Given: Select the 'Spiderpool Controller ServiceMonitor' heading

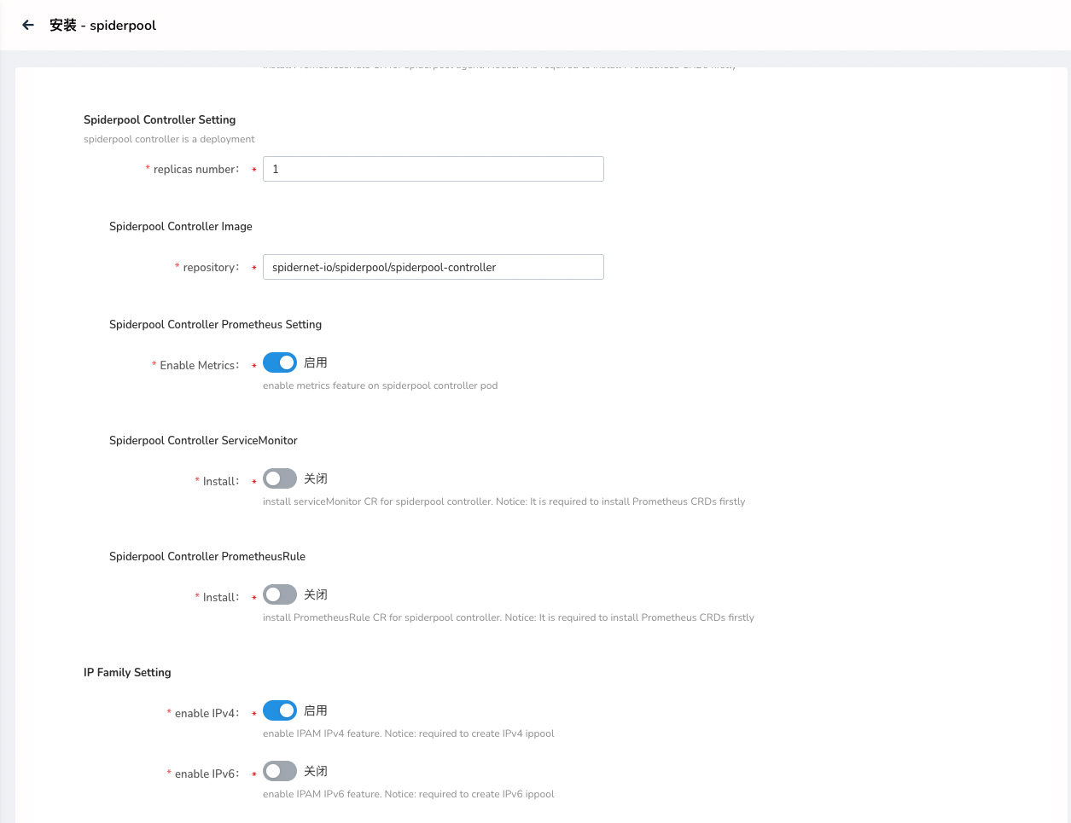Looking at the screenshot, I should [x=203, y=440].
